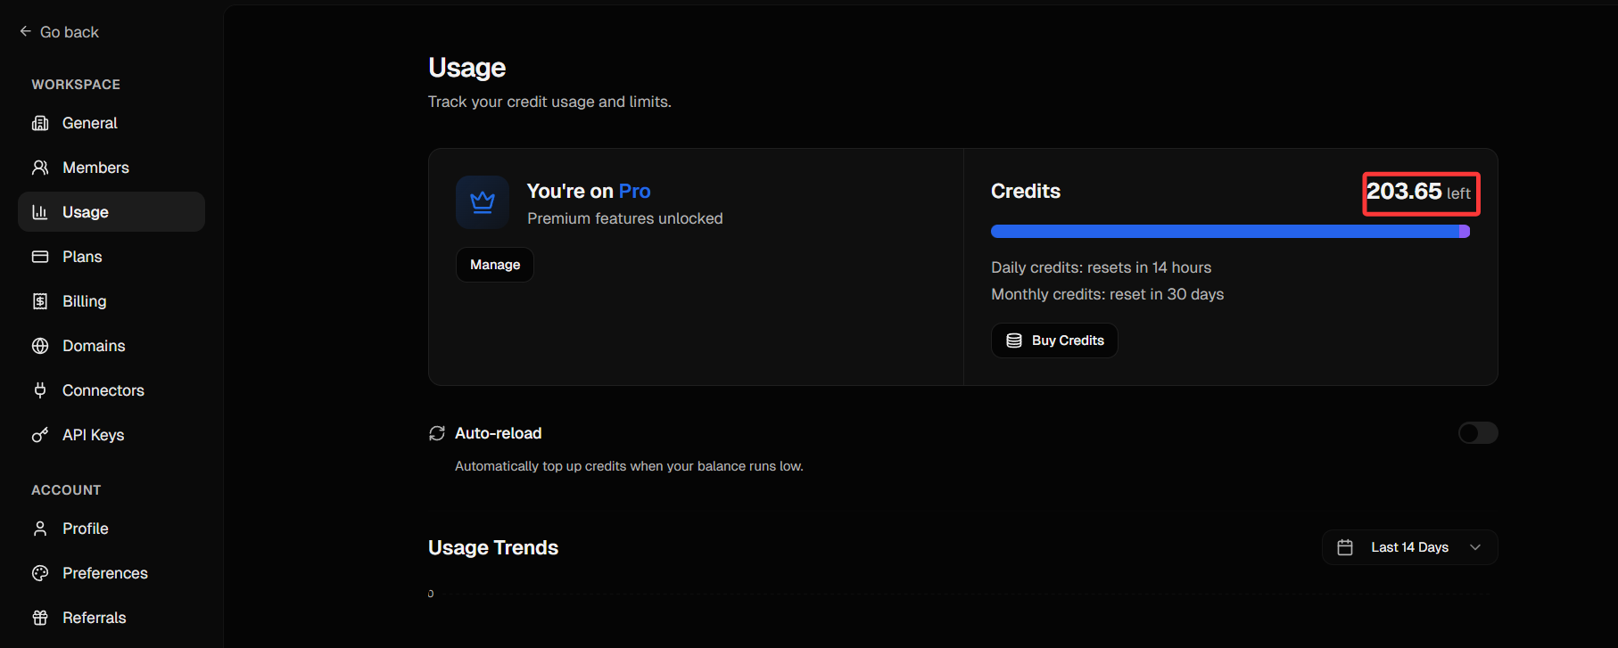Screen dimensions: 1618x648
Task: Click the Premium features unlocked text
Action: coord(624,218)
